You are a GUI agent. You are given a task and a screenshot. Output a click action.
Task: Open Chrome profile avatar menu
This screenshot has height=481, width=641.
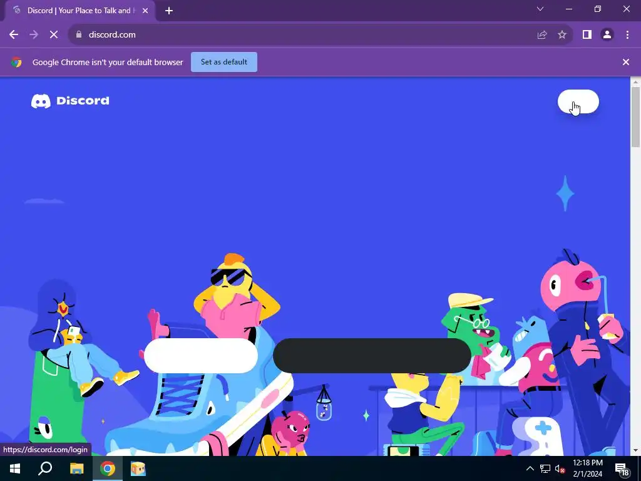click(607, 35)
